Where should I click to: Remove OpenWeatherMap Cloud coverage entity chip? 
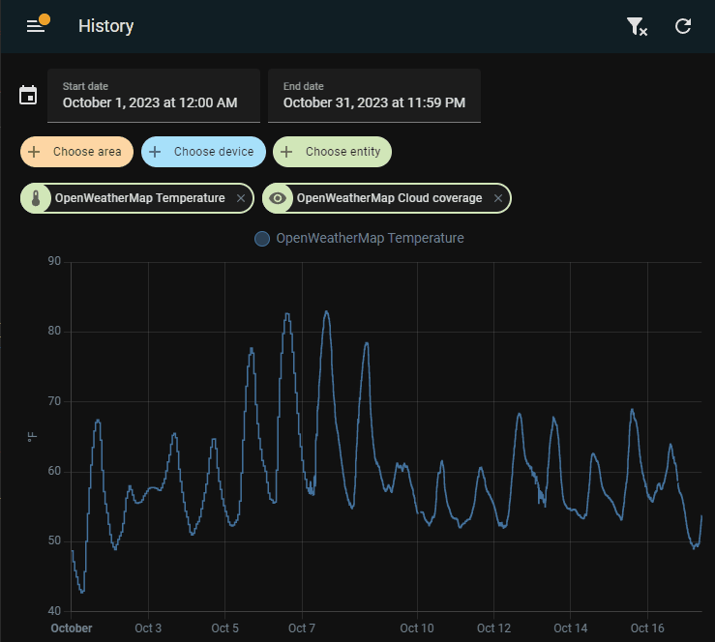(498, 198)
